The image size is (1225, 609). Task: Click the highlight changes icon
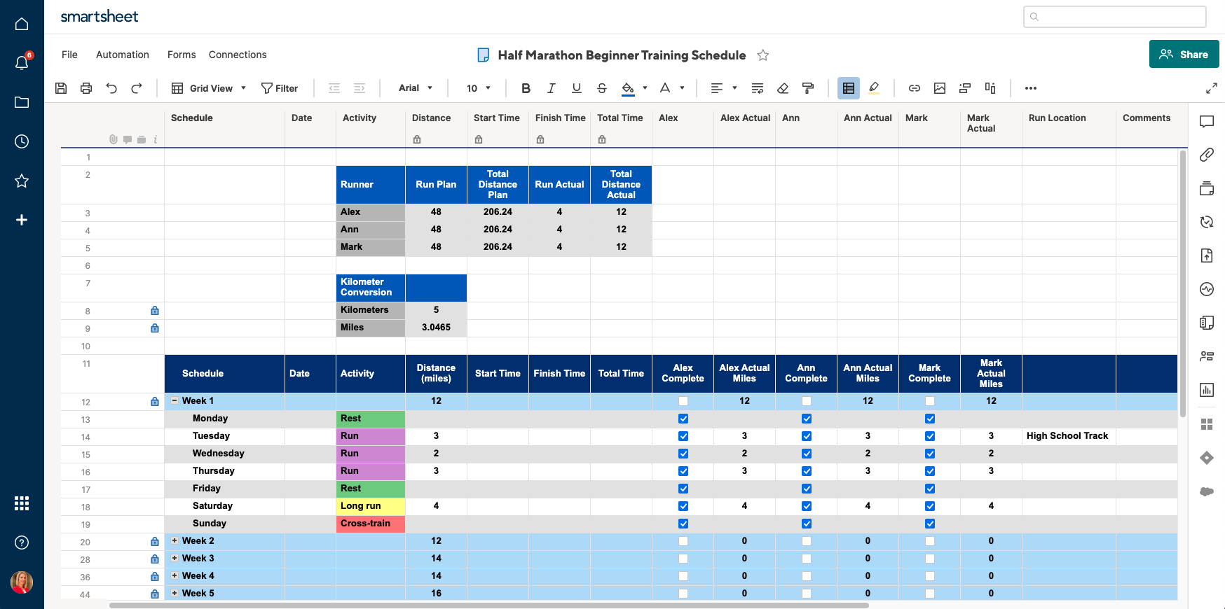coord(874,88)
